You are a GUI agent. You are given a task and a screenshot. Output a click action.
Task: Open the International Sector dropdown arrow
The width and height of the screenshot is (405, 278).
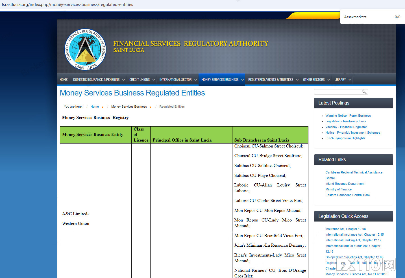195,80
